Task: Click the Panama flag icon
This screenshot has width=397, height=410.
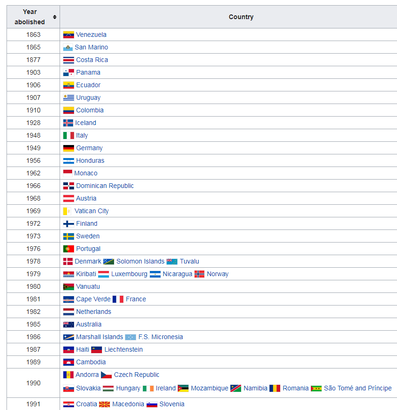Action: tap(68, 72)
